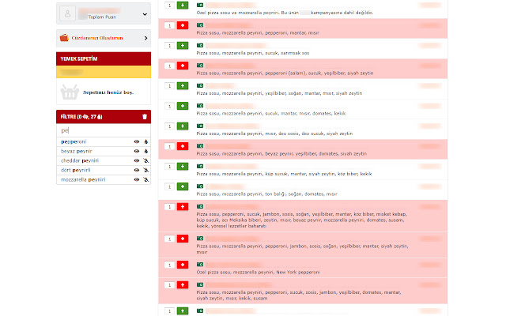Clear all filters with the trash icon
Image resolution: width=506 pixels, height=316 pixels.
pos(145,117)
